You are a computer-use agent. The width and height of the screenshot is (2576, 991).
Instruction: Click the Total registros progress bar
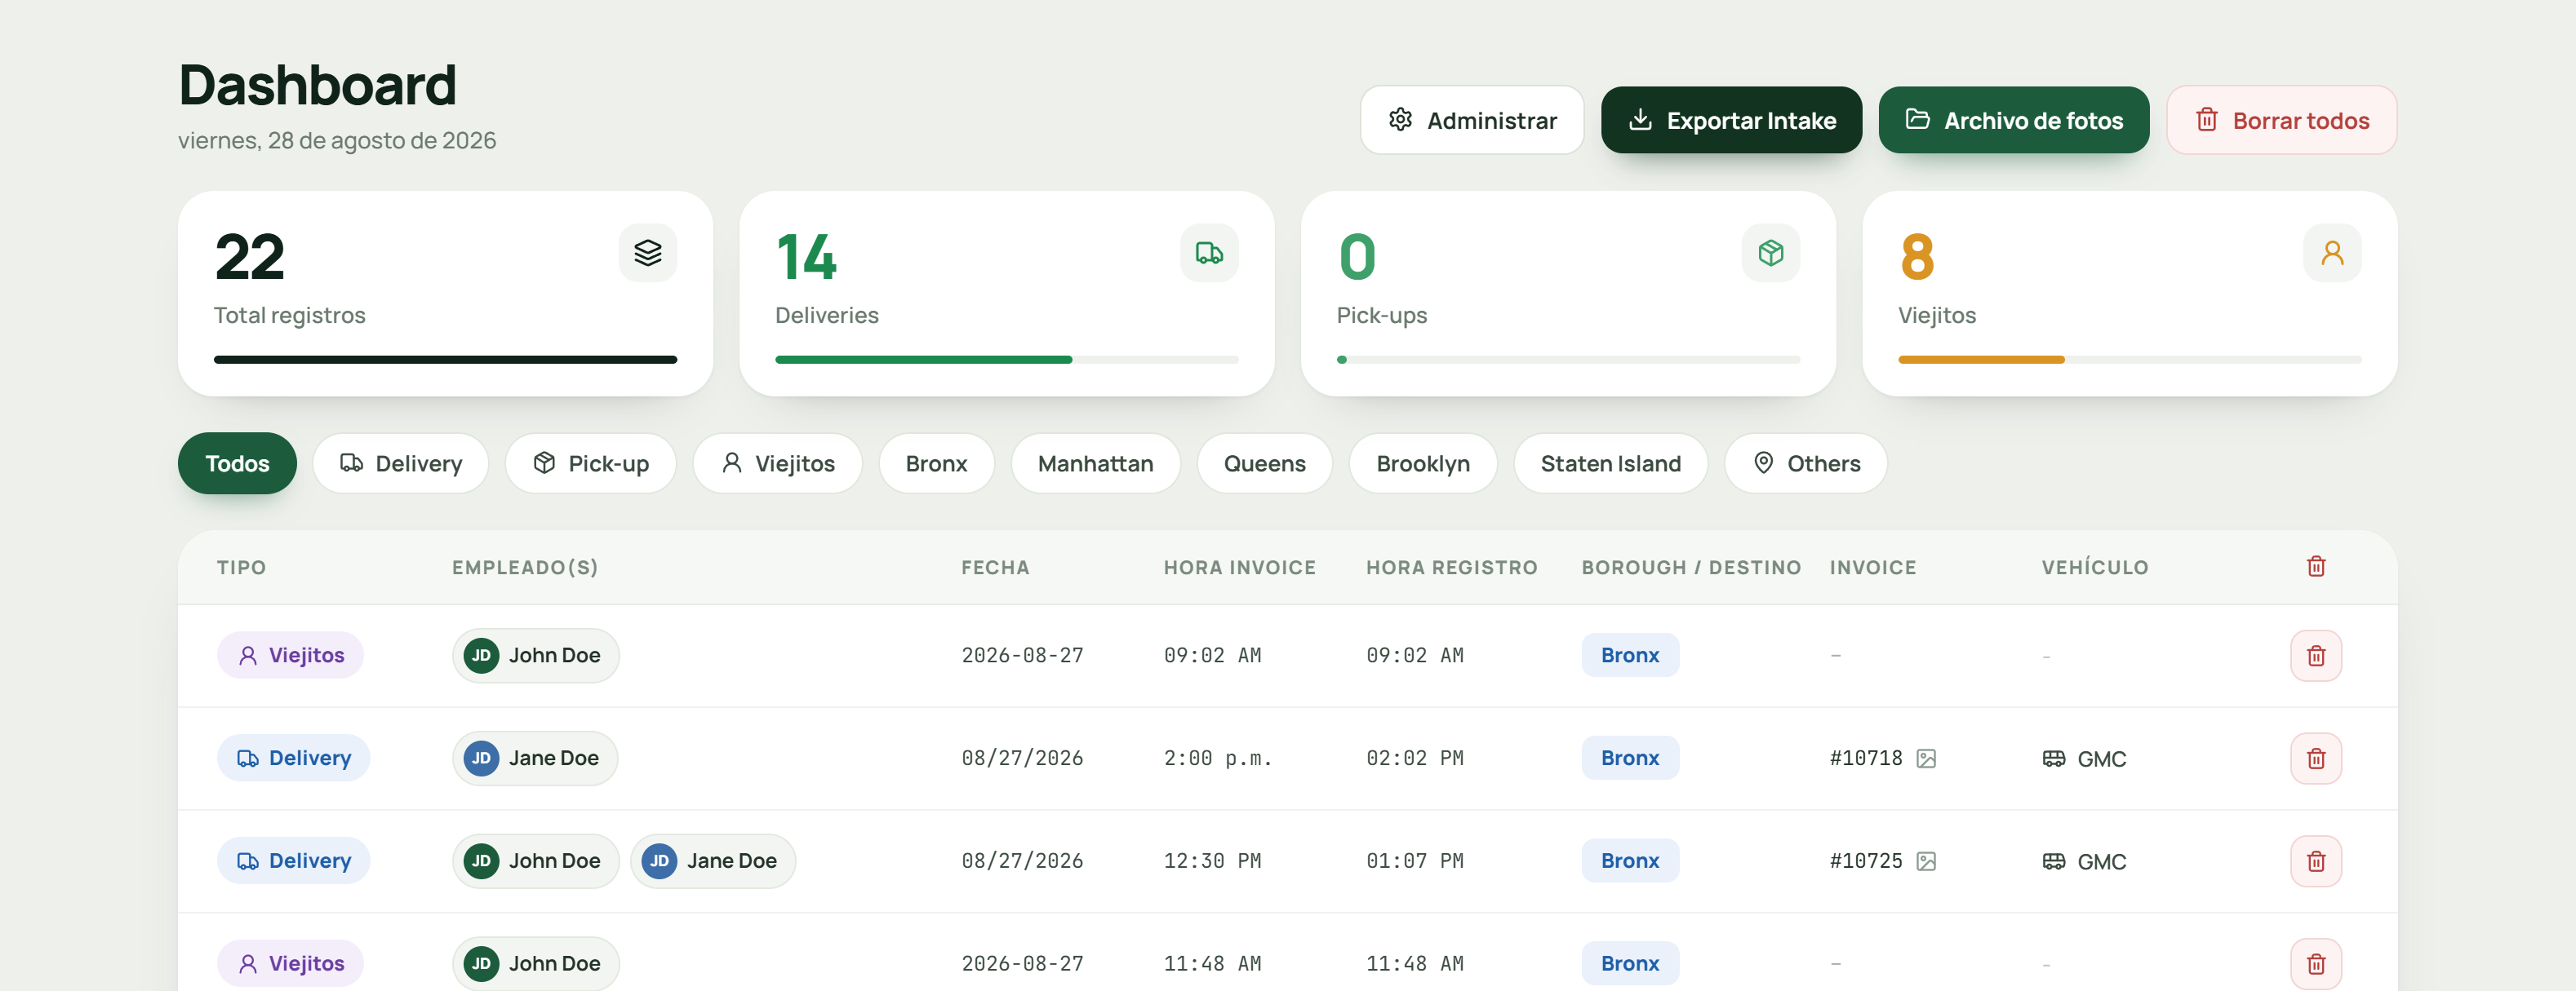coord(445,360)
